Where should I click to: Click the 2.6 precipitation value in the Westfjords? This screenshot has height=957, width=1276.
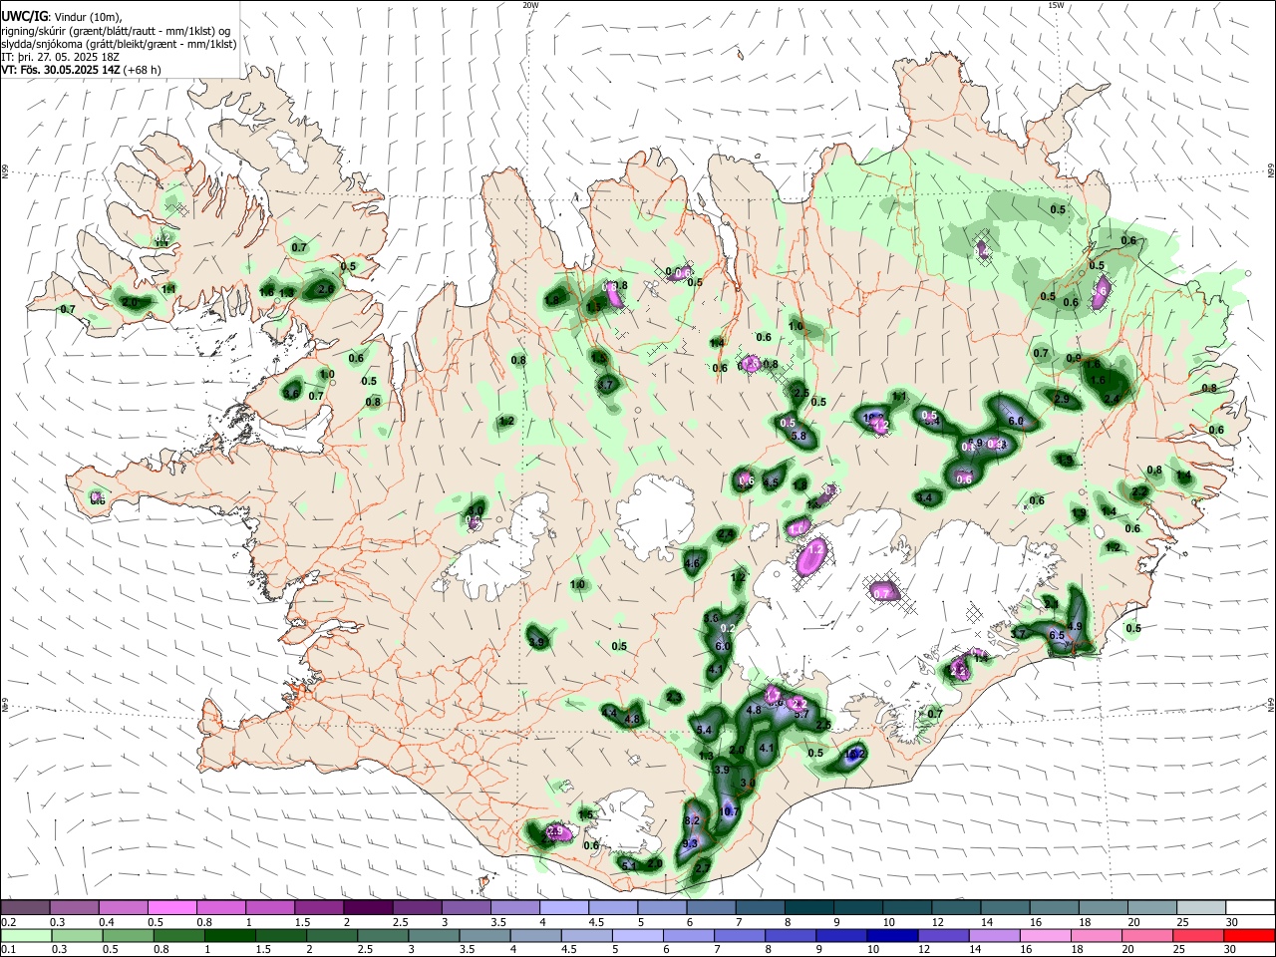(326, 289)
